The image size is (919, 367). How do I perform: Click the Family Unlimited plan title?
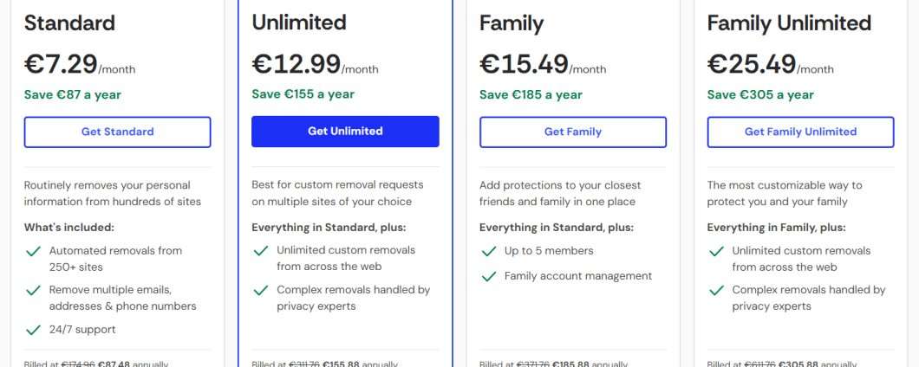tap(789, 23)
